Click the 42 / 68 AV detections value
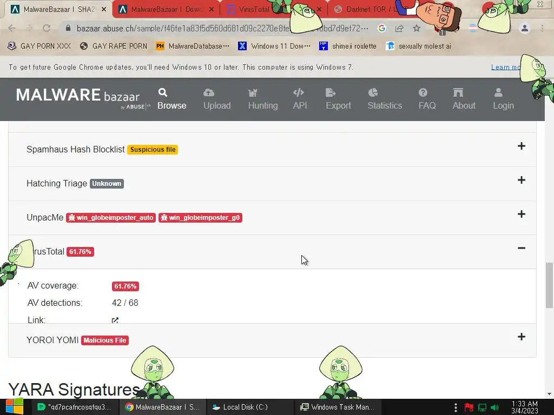554x415 pixels. (125, 303)
